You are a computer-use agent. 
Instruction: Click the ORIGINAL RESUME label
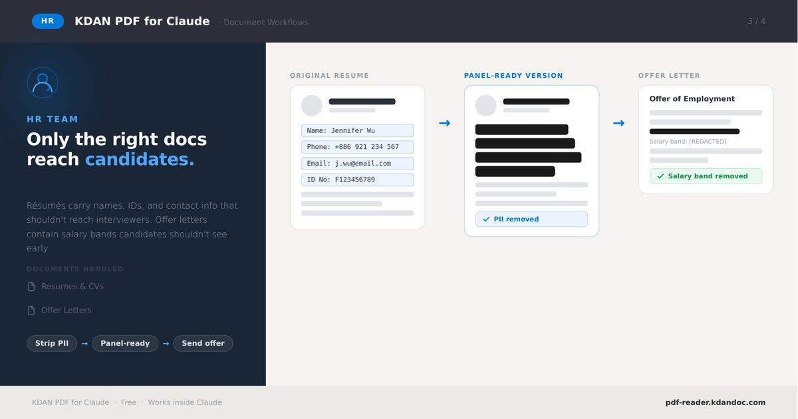click(329, 76)
